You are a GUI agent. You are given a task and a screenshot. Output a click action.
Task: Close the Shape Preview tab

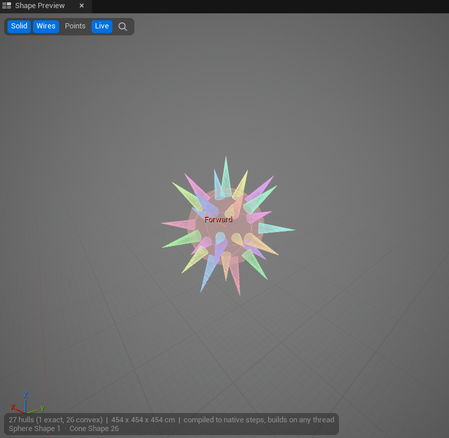pyautogui.click(x=82, y=6)
